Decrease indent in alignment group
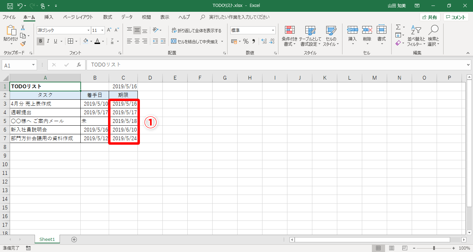Image resolution: width=473 pixels, height=252 pixels. click(155, 41)
